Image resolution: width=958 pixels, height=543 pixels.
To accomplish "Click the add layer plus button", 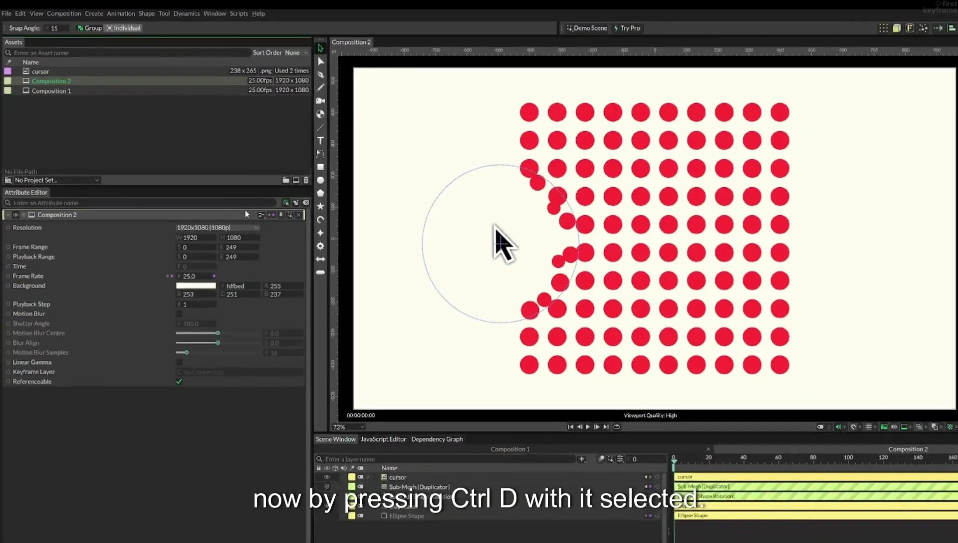I will point(582,459).
